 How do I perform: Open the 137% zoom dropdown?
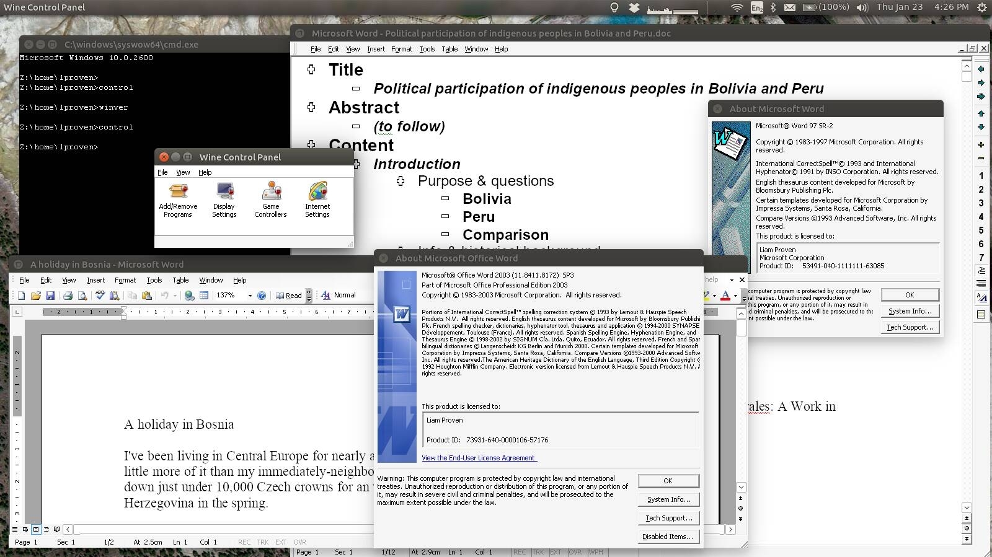(x=250, y=296)
